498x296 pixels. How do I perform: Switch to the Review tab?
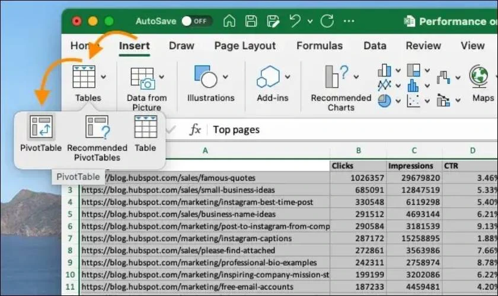(x=423, y=46)
